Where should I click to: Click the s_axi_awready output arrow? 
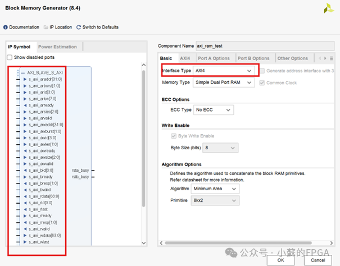[x=25, y=151]
